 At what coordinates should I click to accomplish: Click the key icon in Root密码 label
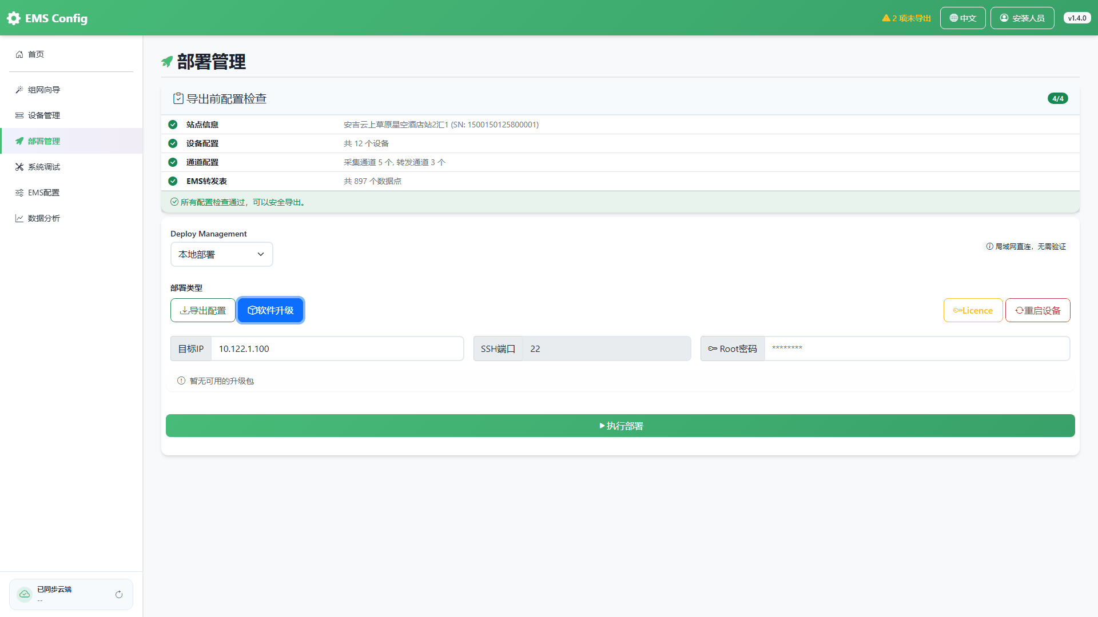(713, 348)
